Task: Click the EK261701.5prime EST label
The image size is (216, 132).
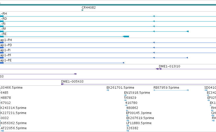Action: click(x=120, y=88)
